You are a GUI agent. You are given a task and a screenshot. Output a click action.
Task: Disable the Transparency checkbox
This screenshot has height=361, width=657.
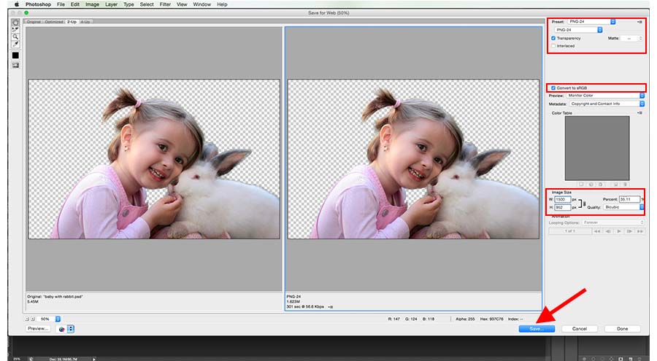click(553, 38)
